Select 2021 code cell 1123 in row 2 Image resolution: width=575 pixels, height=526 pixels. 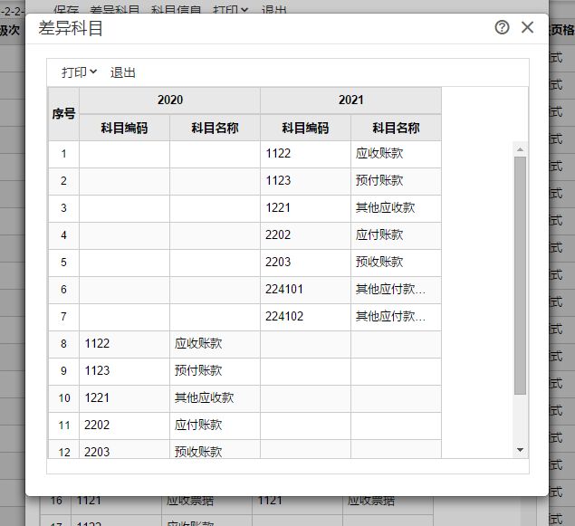tap(305, 181)
